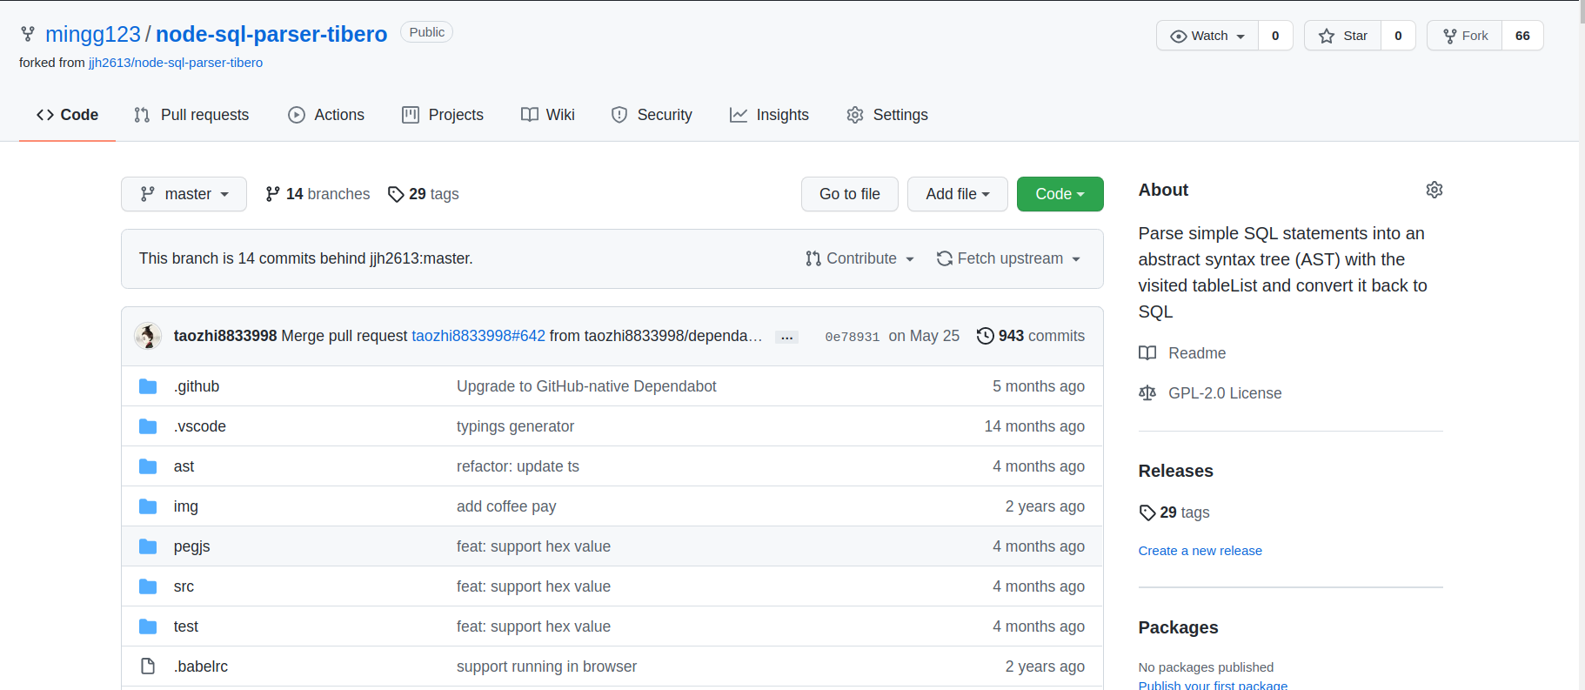1585x690 pixels.
Task: Open the Contribute dropdown
Action: 859,258
